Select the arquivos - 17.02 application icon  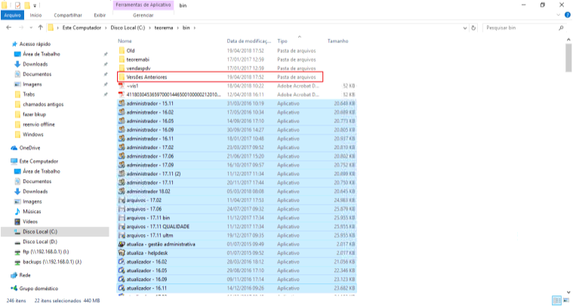(x=122, y=200)
